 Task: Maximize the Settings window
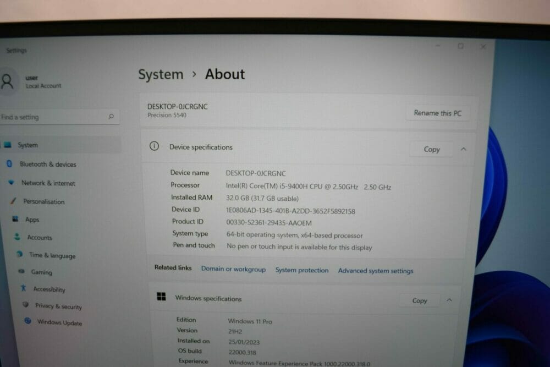(460, 46)
